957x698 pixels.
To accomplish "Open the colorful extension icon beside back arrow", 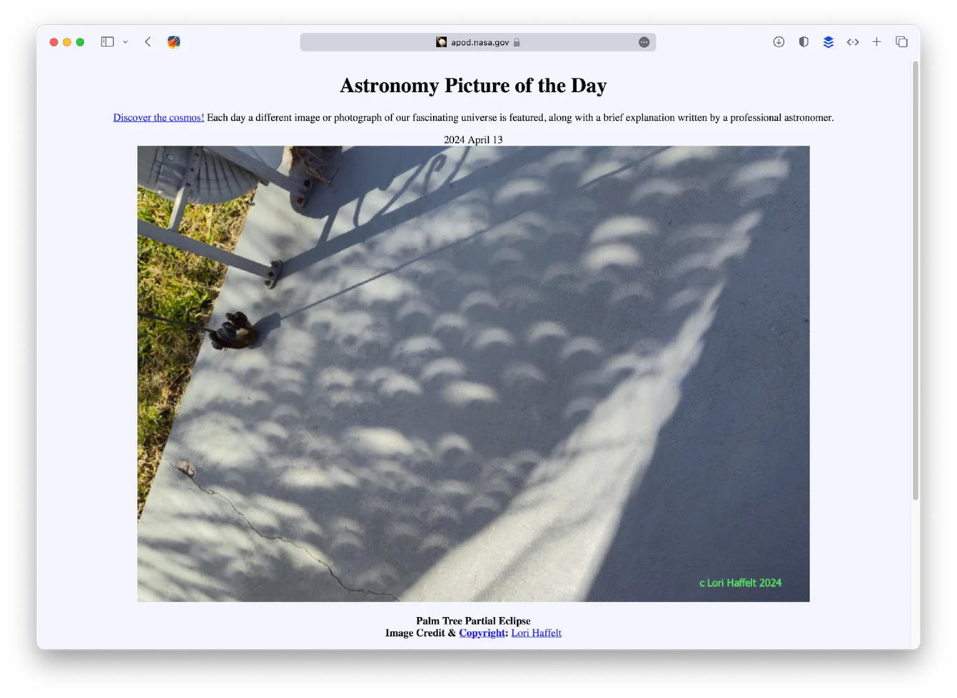I will (x=174, y=42).
